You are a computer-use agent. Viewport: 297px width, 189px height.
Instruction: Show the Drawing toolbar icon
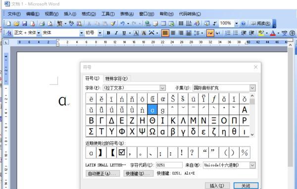click(x=197, y=23)
